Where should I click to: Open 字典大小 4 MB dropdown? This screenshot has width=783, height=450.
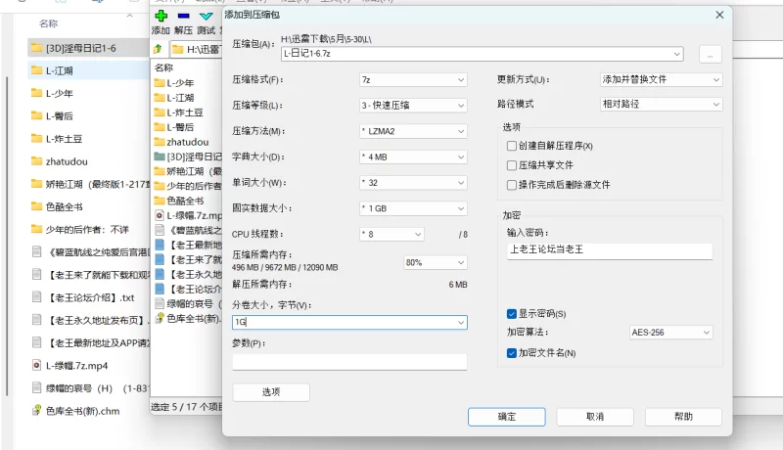[x=413, y=157]
